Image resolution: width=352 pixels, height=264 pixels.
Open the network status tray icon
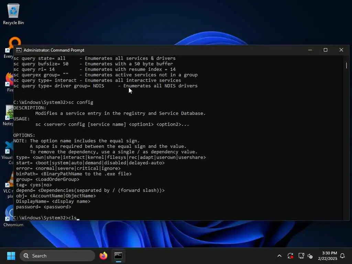[x=301, y=256]
